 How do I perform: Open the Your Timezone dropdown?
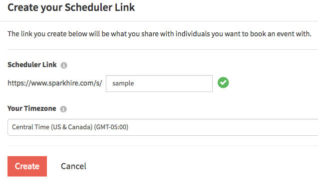[163, 127]
